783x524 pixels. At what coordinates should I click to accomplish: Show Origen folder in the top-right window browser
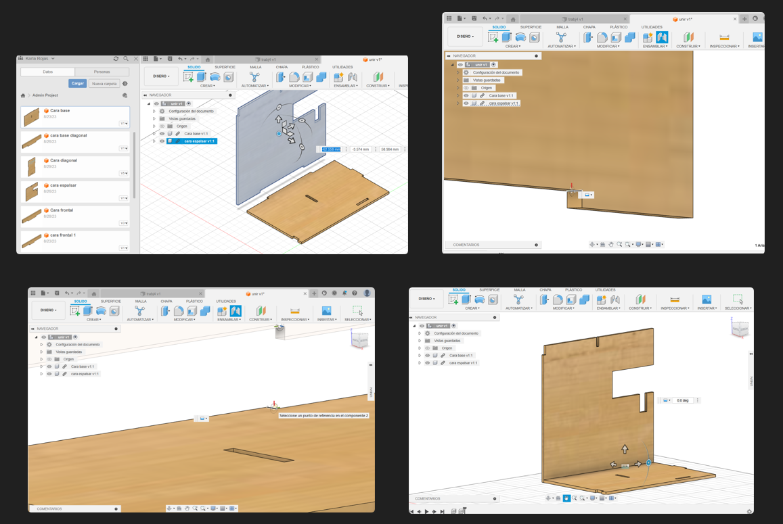coord(466,88)
